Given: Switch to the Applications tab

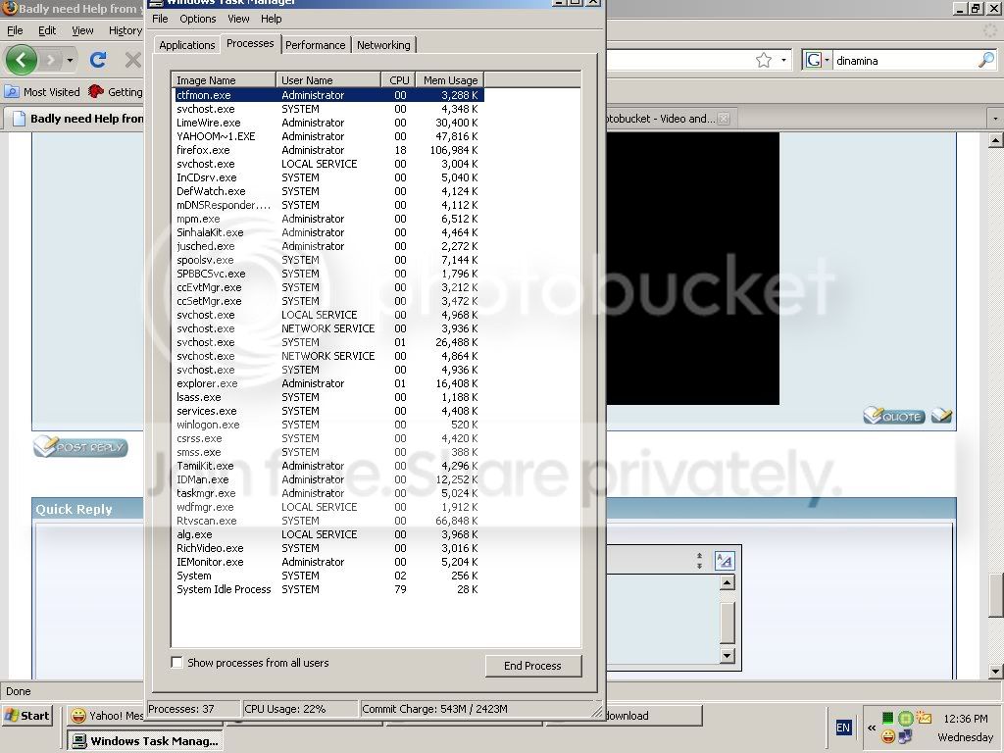Looking at the screenshot, I should (187, 45).
